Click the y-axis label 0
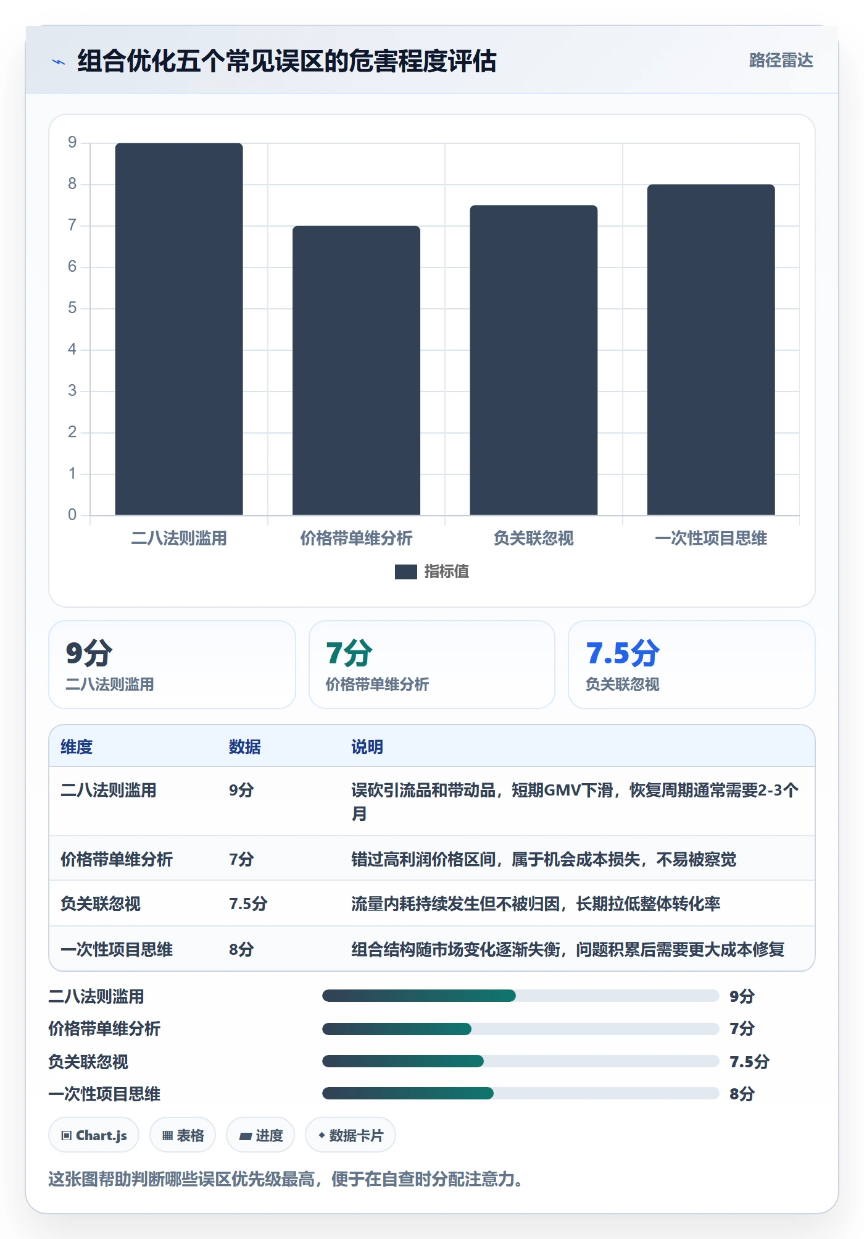Image resolution: width=864 pixels, height=1239 pixels. coord(72,515)
